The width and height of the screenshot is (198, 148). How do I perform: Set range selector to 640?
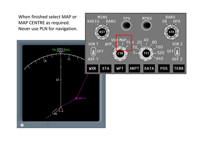(x=160, y=59)
